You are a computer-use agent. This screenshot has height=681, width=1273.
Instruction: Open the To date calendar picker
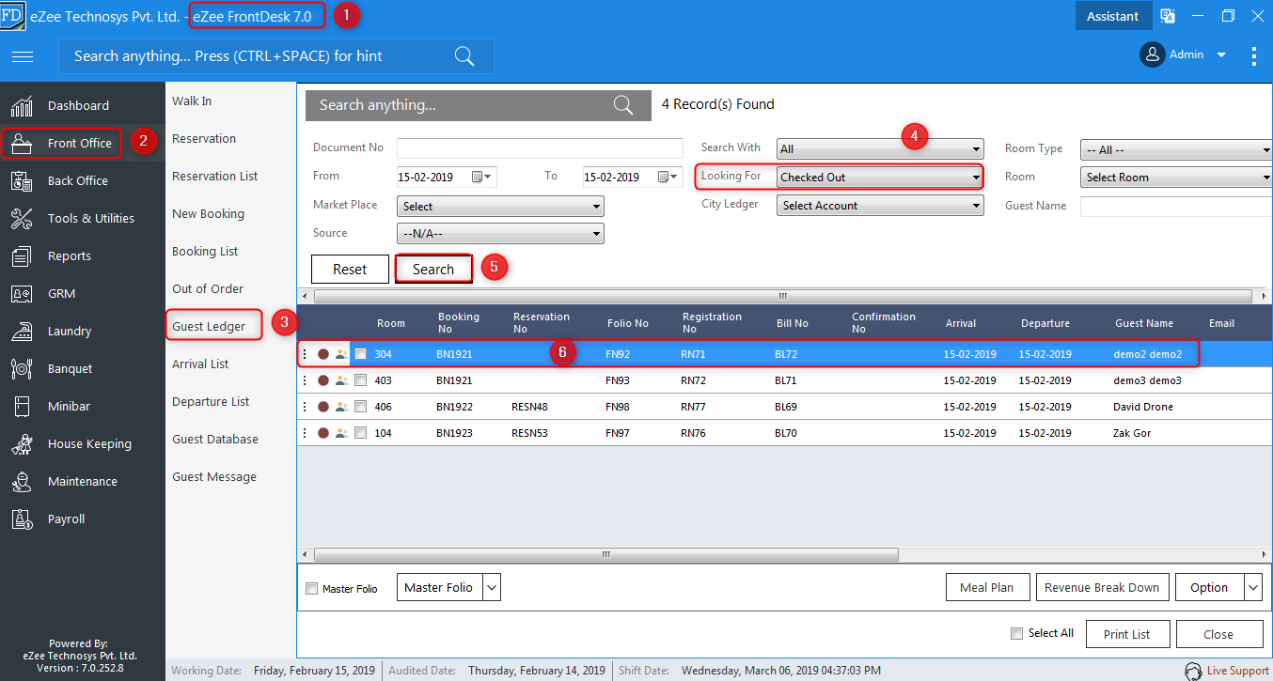pos(668,177)
